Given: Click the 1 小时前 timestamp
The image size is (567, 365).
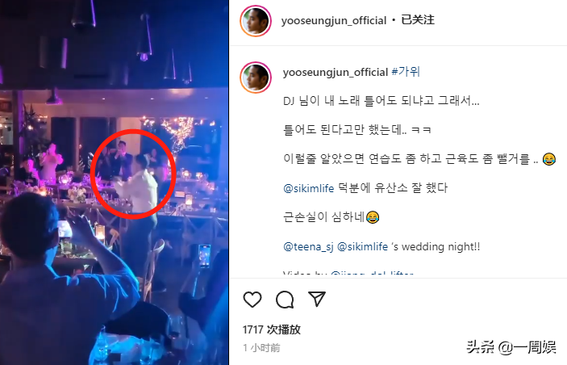Looking at the screenshot, I should 261,348.
